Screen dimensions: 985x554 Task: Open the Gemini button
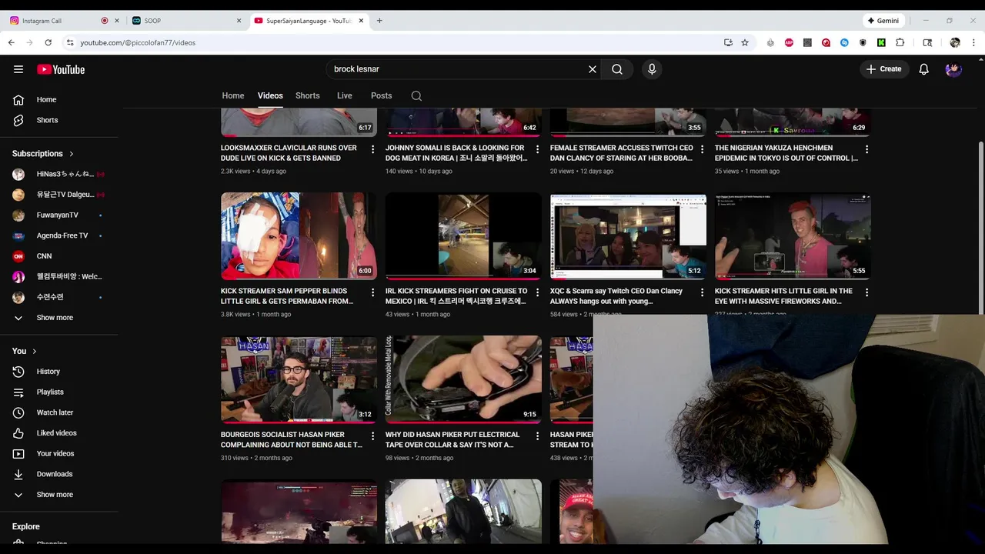tap(883, 21)
